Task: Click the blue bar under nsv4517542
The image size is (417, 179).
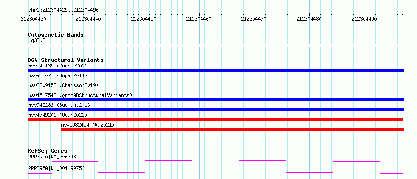Action: tap(216, 100)
